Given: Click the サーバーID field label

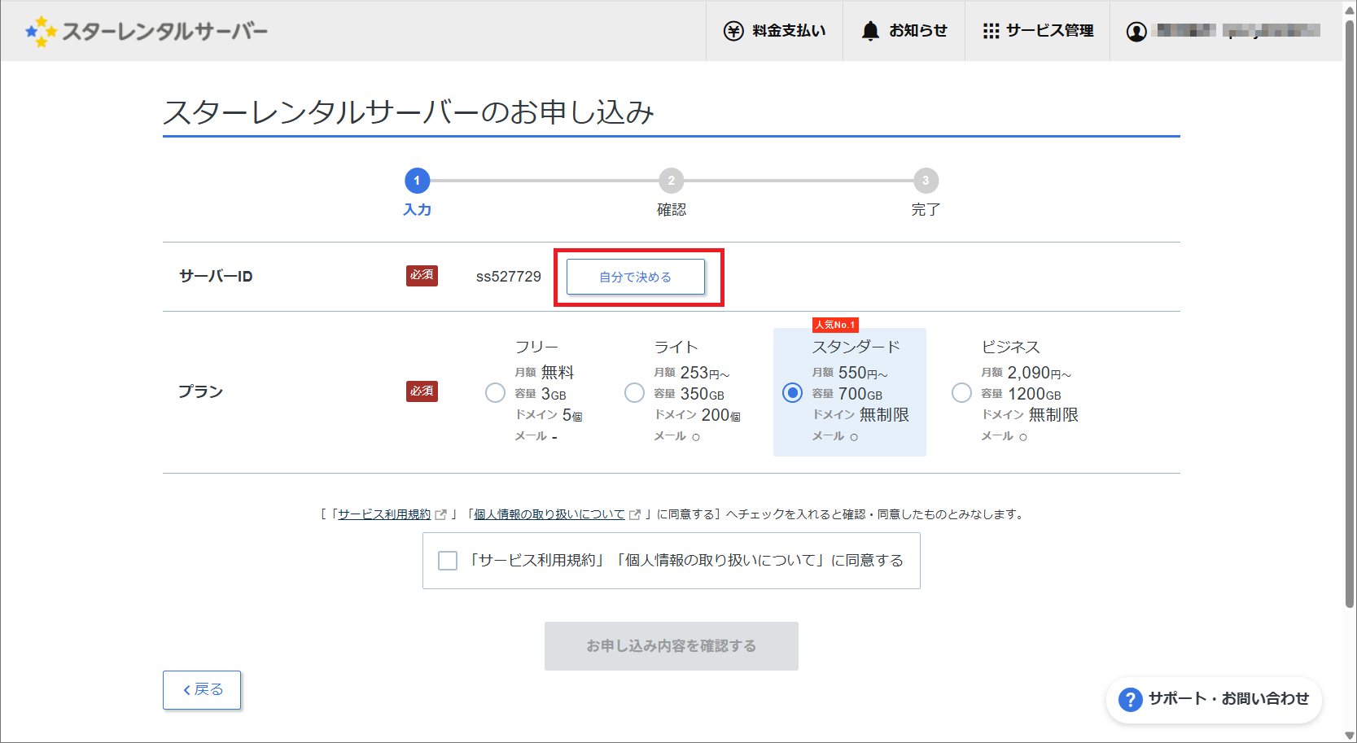Looking at the screenshot, I should [x=216, y=277].
